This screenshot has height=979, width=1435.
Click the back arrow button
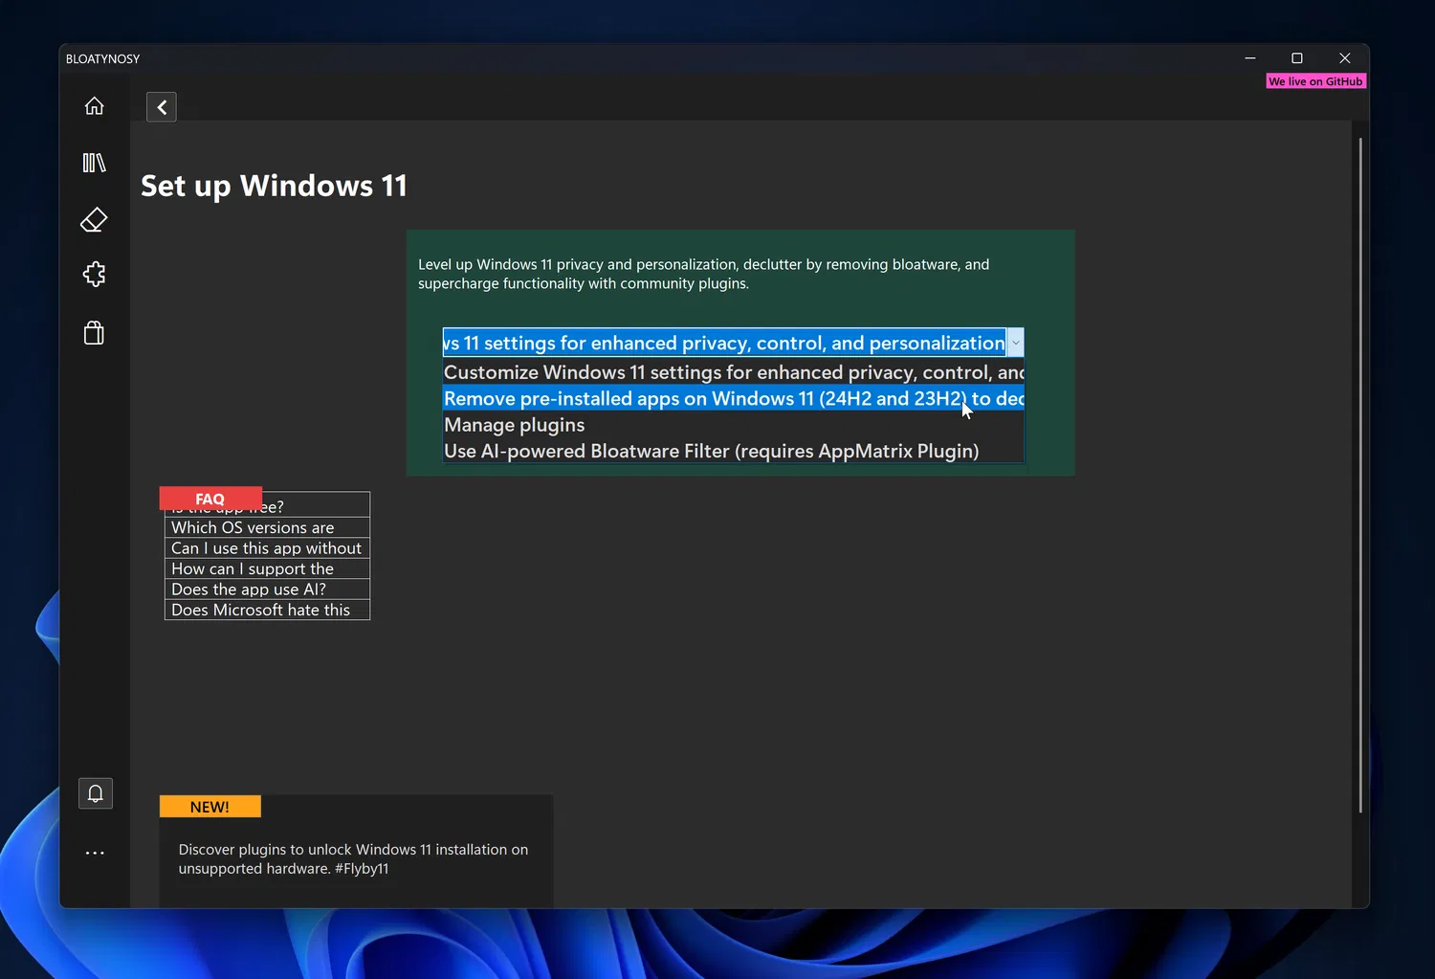162,107
